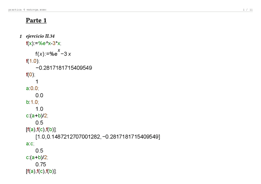The image size is (261, 184).
Task: Select the output value 0.75
Action: click(40, 164)
